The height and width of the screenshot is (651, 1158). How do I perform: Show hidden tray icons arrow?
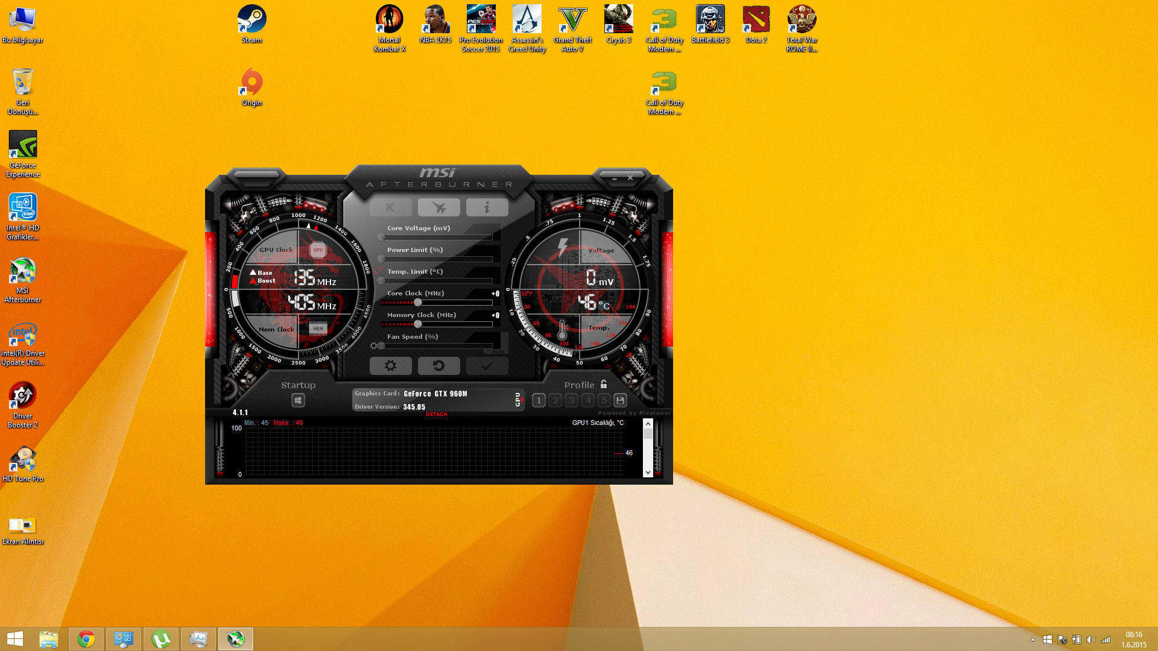point(1033,640)
